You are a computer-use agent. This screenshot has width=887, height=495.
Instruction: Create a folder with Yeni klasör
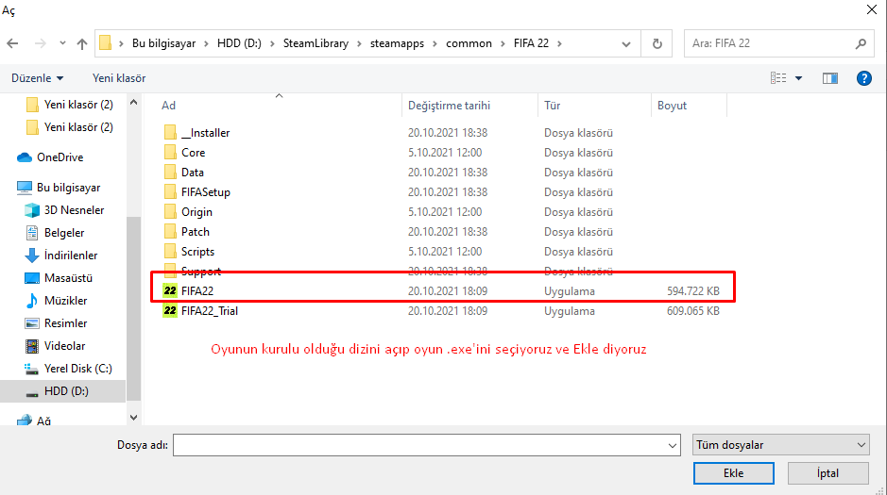pyautogui.click(x=119, y=78)
